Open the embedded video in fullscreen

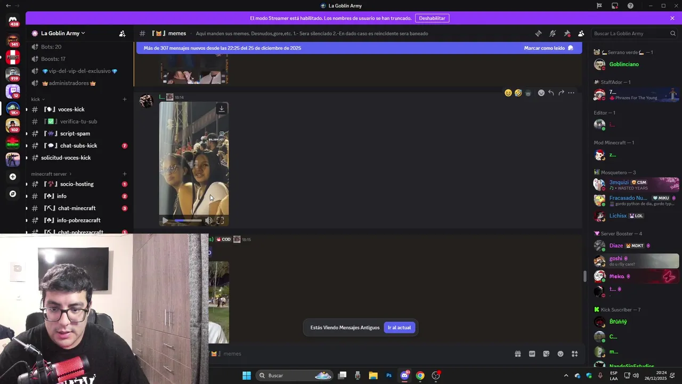(x=220, y=220)
